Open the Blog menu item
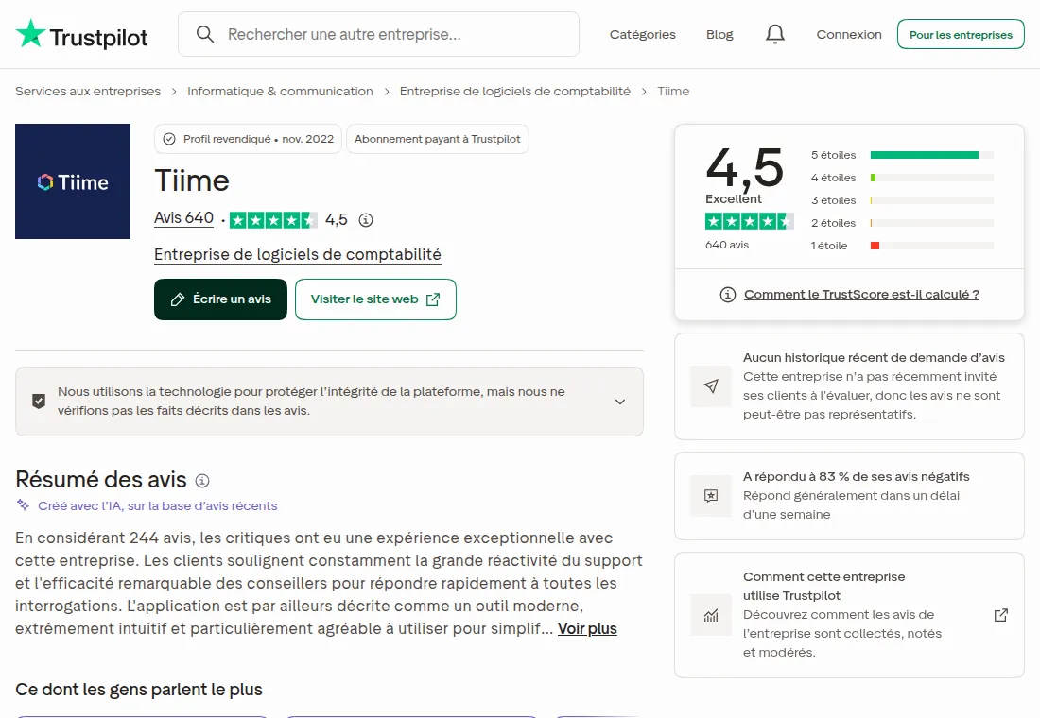The image size is (1040, 718). point(719,34)
